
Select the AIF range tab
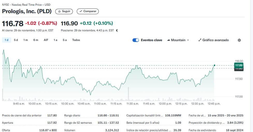coord(46,40)
